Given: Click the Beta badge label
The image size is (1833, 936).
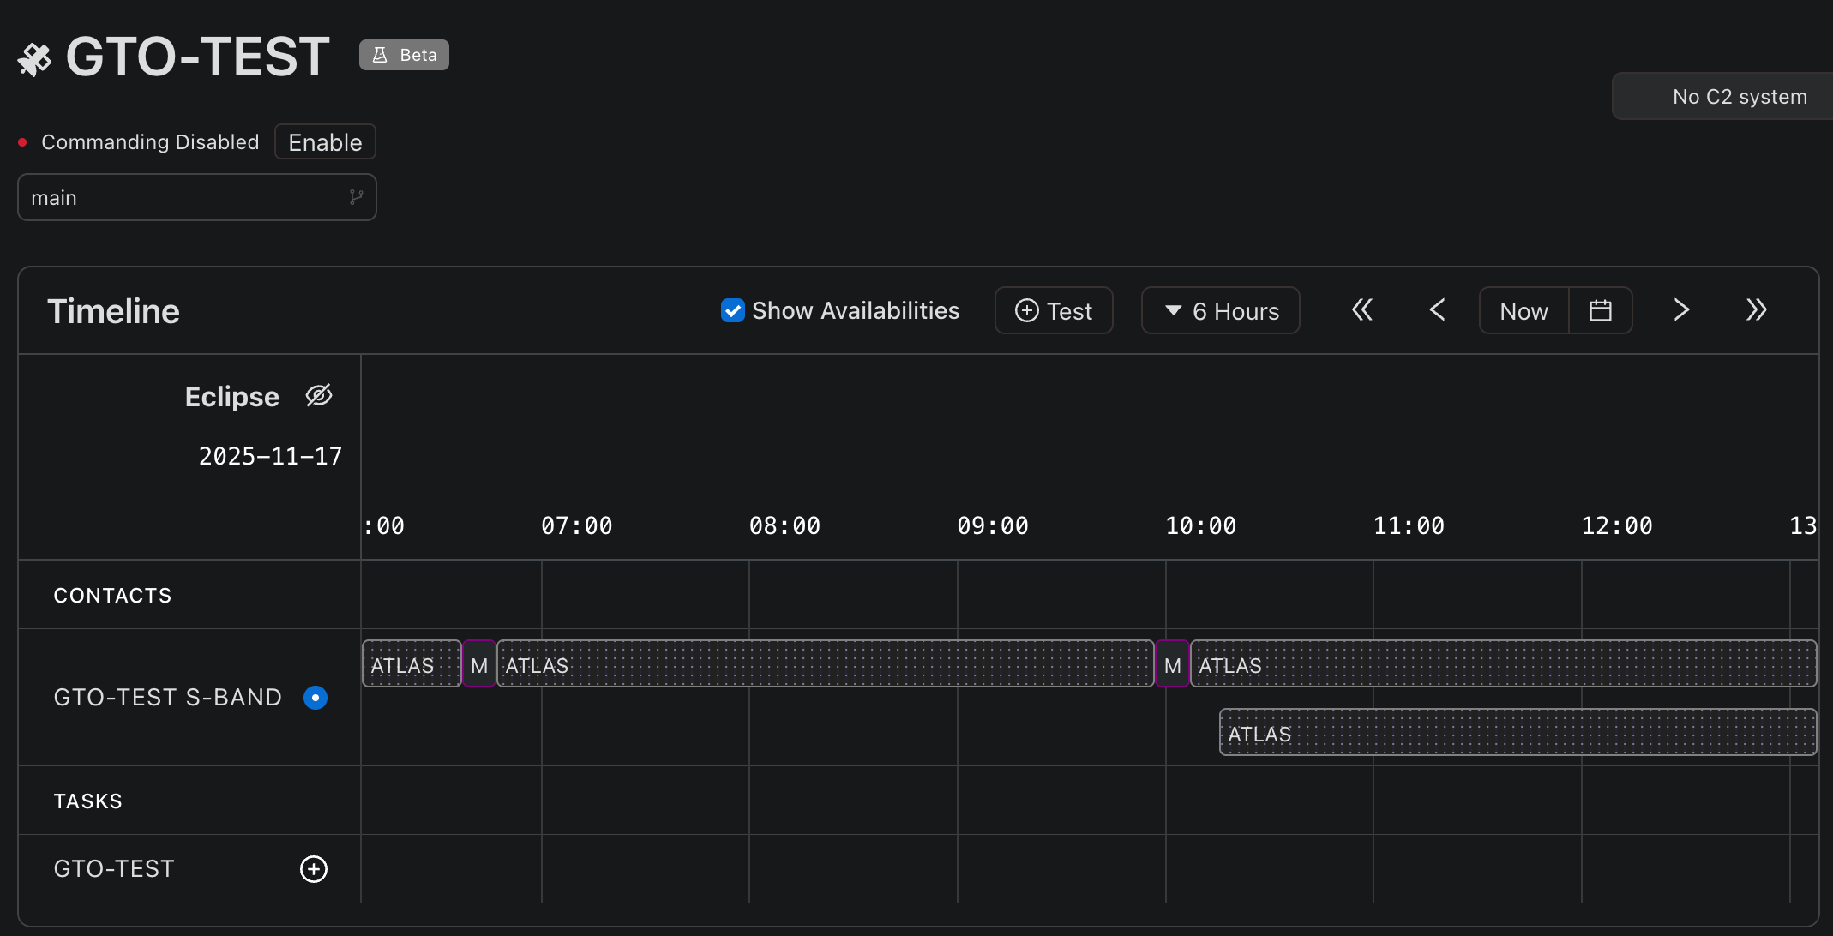Looking at the screenshot, I should pos(404,55).
